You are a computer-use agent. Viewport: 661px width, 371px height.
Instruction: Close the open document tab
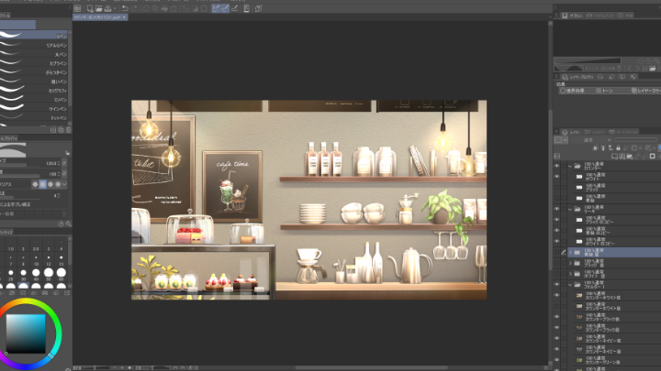(124, 17)
